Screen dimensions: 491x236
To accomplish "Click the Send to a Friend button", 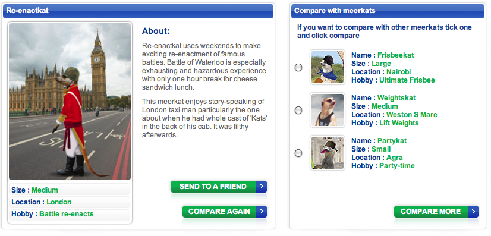I will click(x=219, y=187).
